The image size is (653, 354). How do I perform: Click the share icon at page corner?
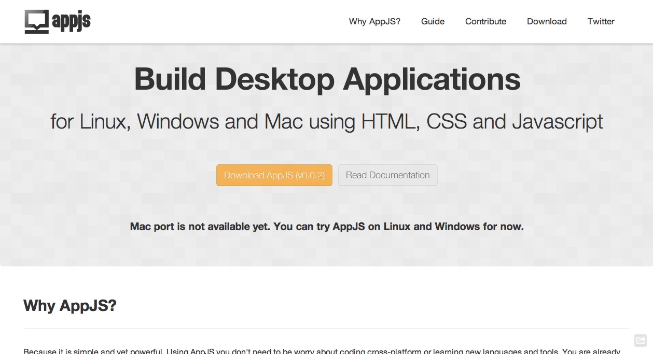[641, 340]
